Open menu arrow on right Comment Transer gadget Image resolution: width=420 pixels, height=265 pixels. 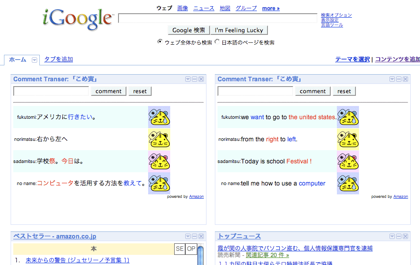pos(392,79)
